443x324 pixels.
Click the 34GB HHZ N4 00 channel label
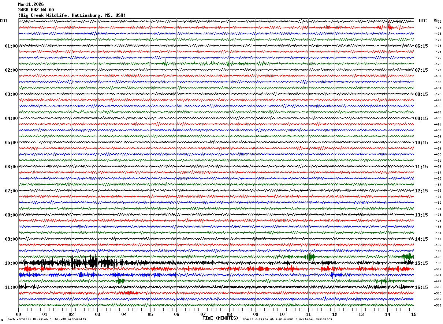pyautogui.click(x=36, y=10)
